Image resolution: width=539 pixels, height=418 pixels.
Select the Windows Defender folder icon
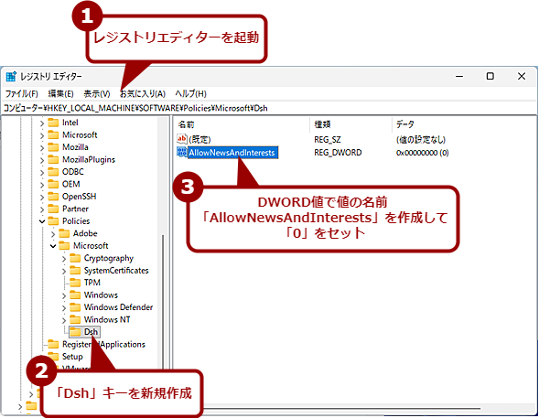tap(75, 307)
